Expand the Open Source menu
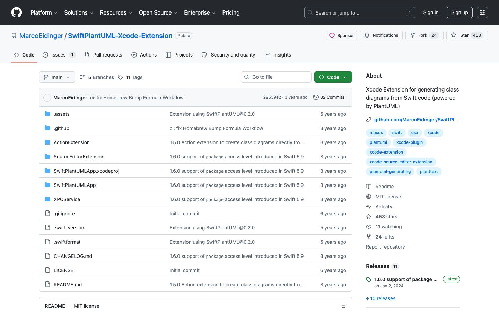 click(x=158, y=12)
